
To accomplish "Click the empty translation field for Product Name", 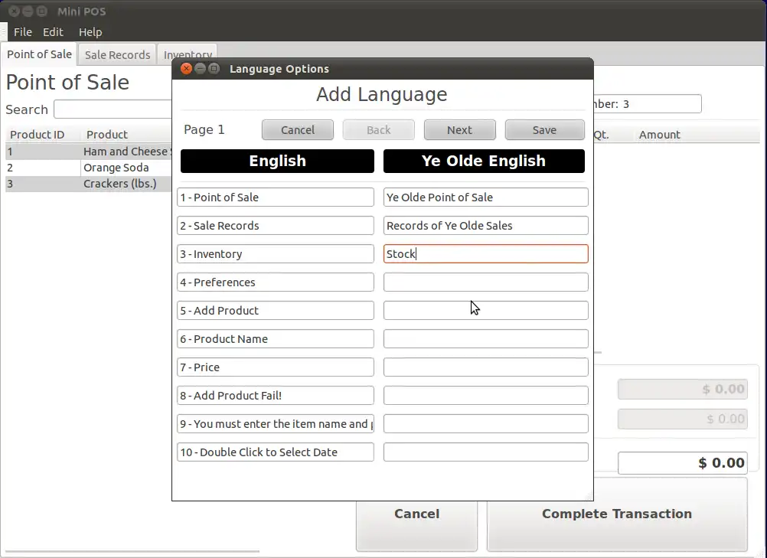I will pyautogui.click(x=486, y=339).
